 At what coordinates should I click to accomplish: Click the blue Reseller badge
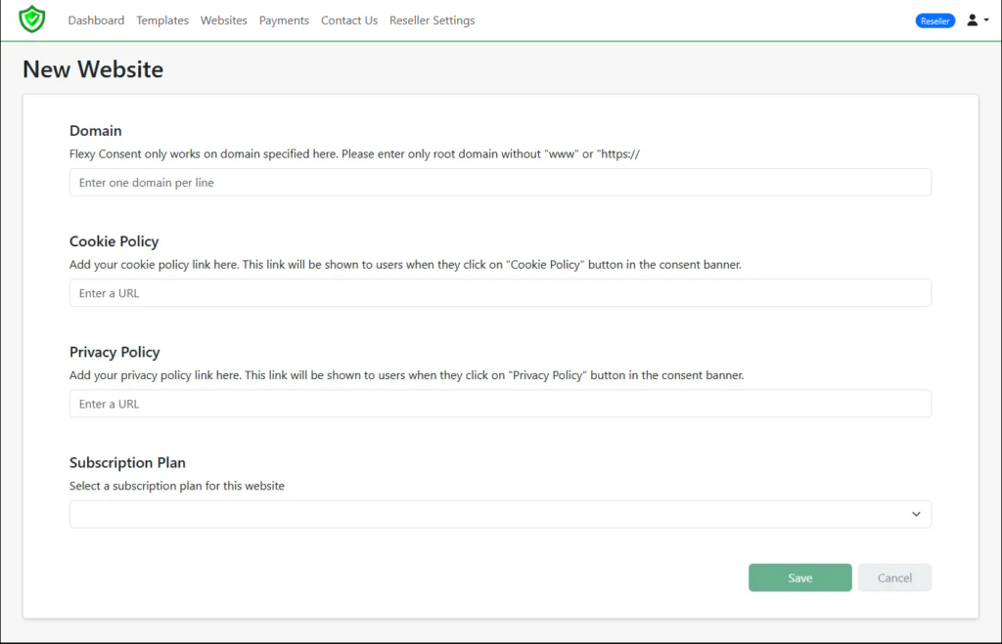(x=934, y=21)
